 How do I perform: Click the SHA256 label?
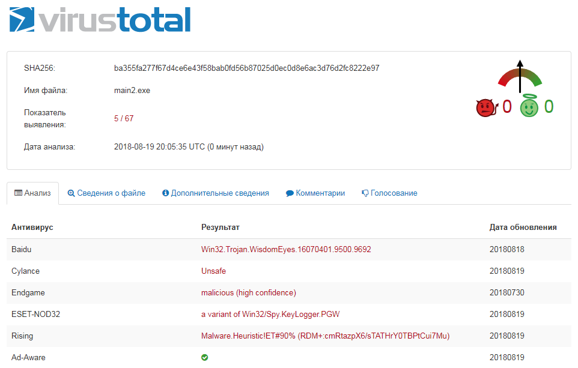pos(40,68)
